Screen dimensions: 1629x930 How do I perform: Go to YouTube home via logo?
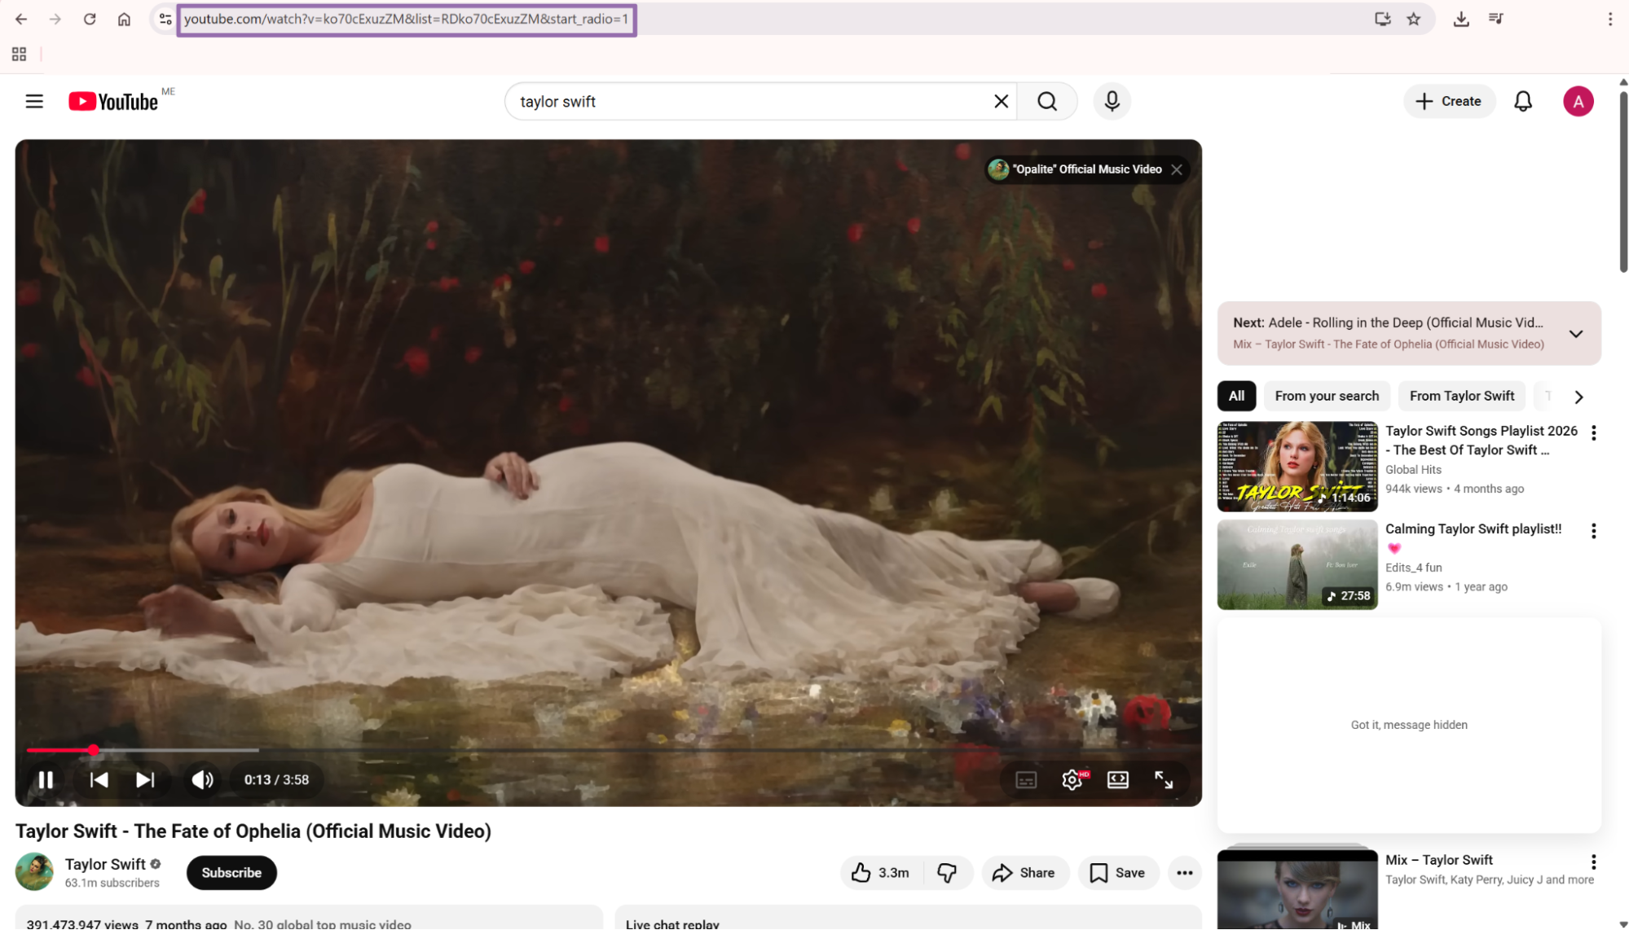113,101
